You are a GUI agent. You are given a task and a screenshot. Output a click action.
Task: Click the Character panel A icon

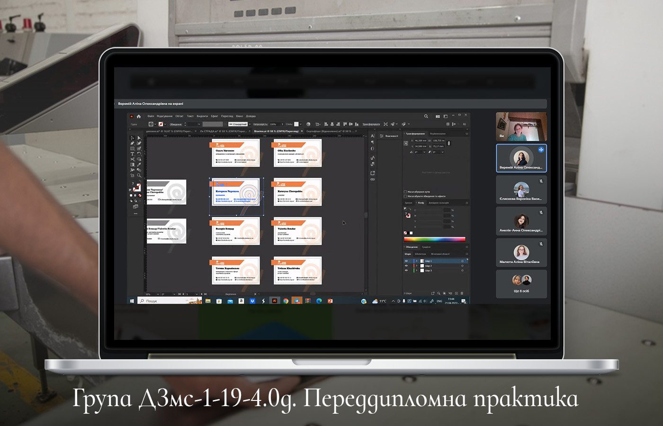pyautogui.click(x=373, y=136)
